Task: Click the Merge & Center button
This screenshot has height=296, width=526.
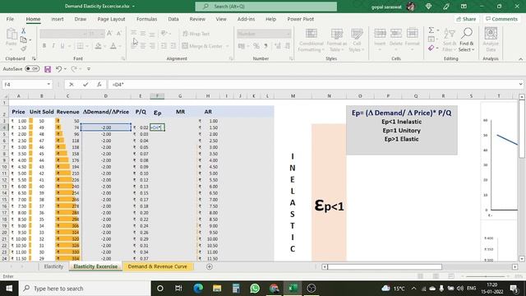Action: click(x=202, y=46)
